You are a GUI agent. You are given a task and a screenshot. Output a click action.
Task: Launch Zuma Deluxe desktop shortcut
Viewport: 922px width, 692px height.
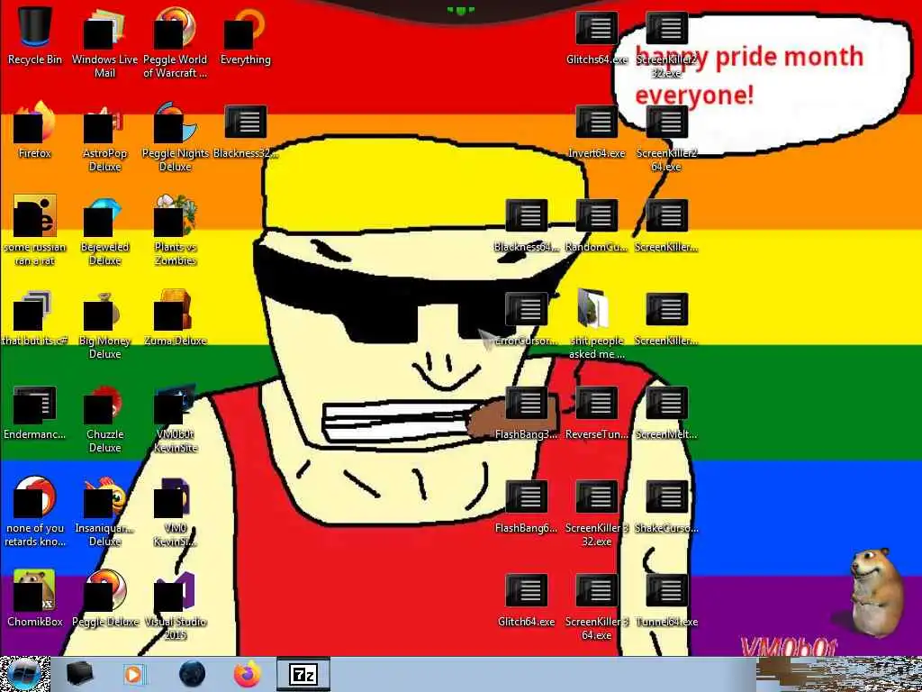pos(176,317)
